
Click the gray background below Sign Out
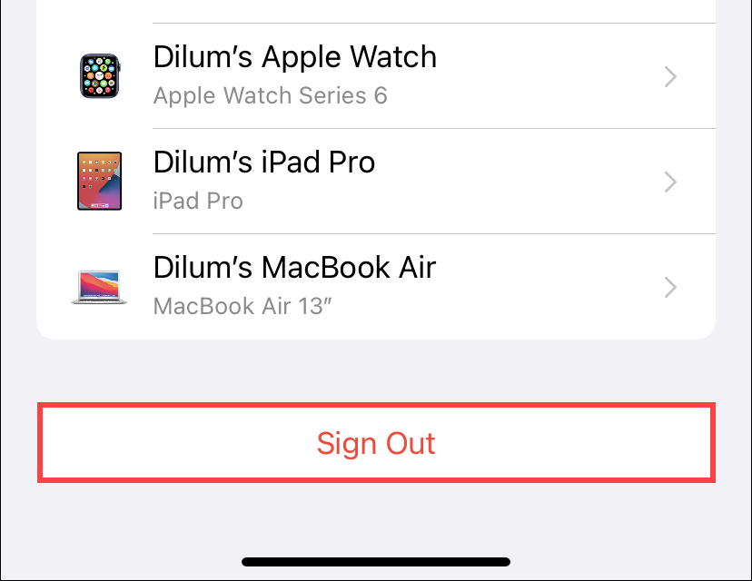377,517
